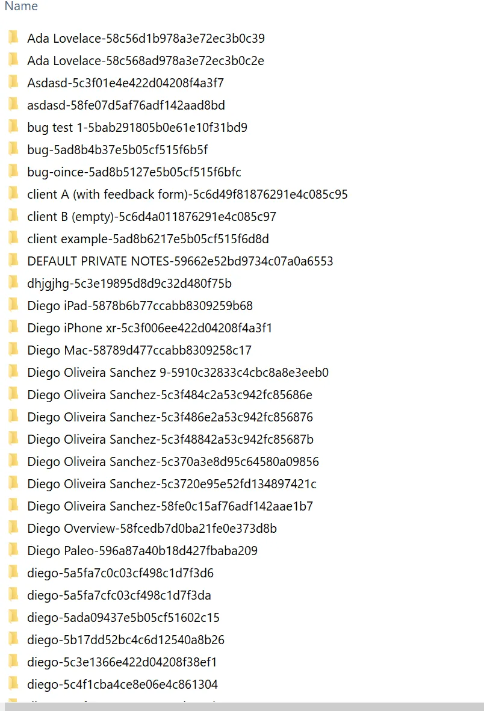Select Diego Oliveira Sanchez 9 folder name
The width and height of the screenshot is (484, 711).
point(178,373)
